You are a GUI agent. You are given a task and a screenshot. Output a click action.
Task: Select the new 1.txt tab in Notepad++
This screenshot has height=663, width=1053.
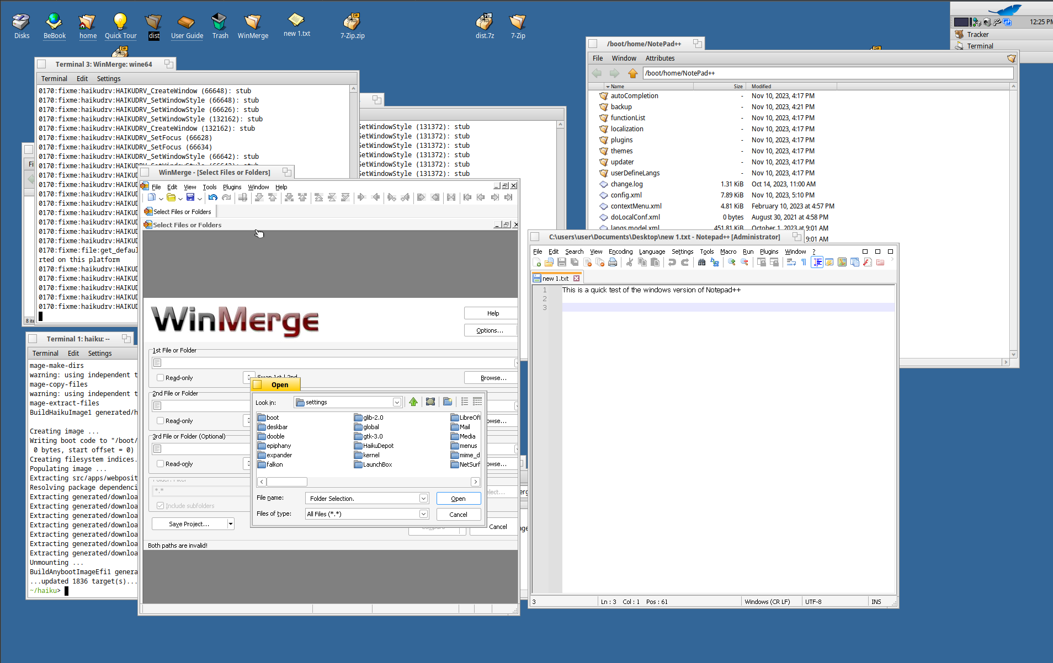pyautogui.click(x=556, y=279)
